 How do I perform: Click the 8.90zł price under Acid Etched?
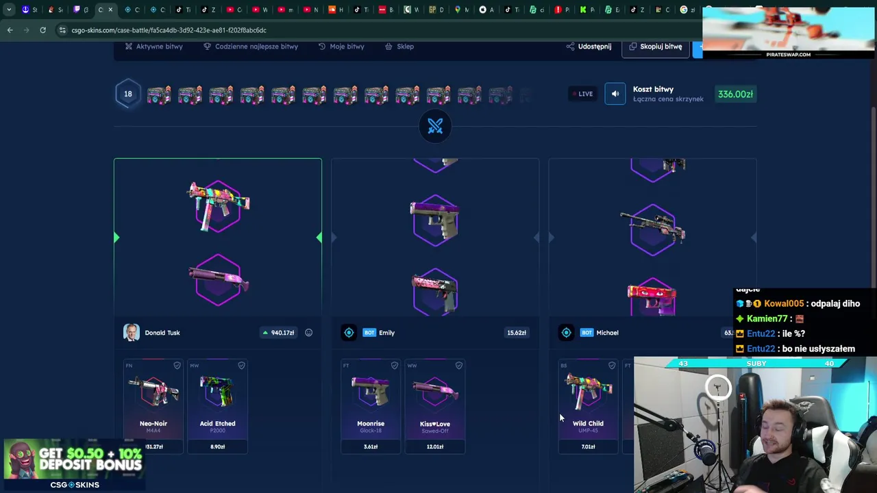pyautogui.click(x=217, y=446)
